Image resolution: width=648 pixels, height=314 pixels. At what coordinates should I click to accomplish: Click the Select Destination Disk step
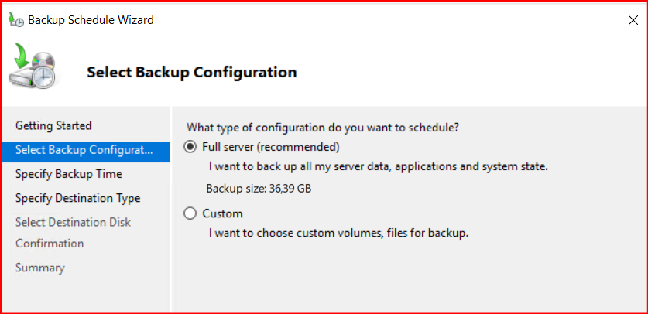(x=73, y=222)
